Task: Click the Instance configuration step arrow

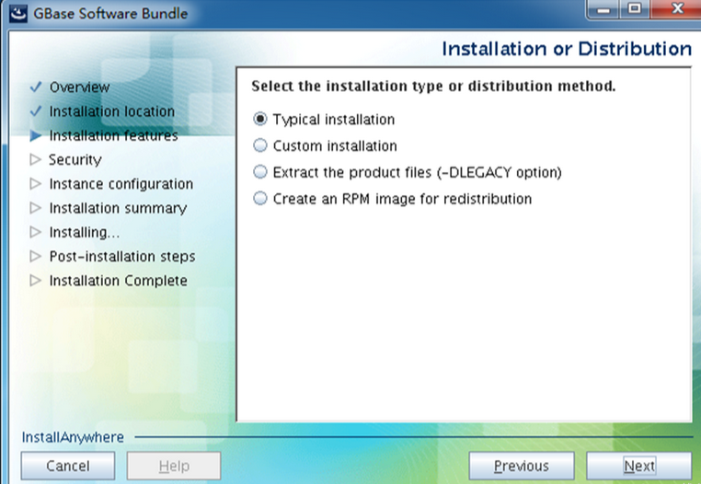Action: [36, 183]
